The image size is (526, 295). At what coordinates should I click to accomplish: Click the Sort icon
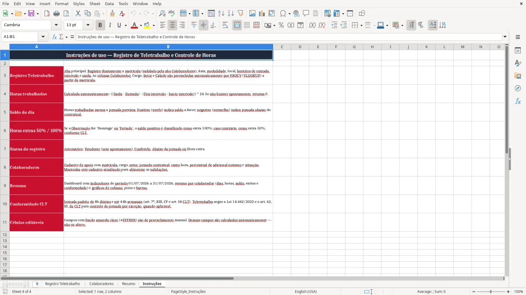211,14
